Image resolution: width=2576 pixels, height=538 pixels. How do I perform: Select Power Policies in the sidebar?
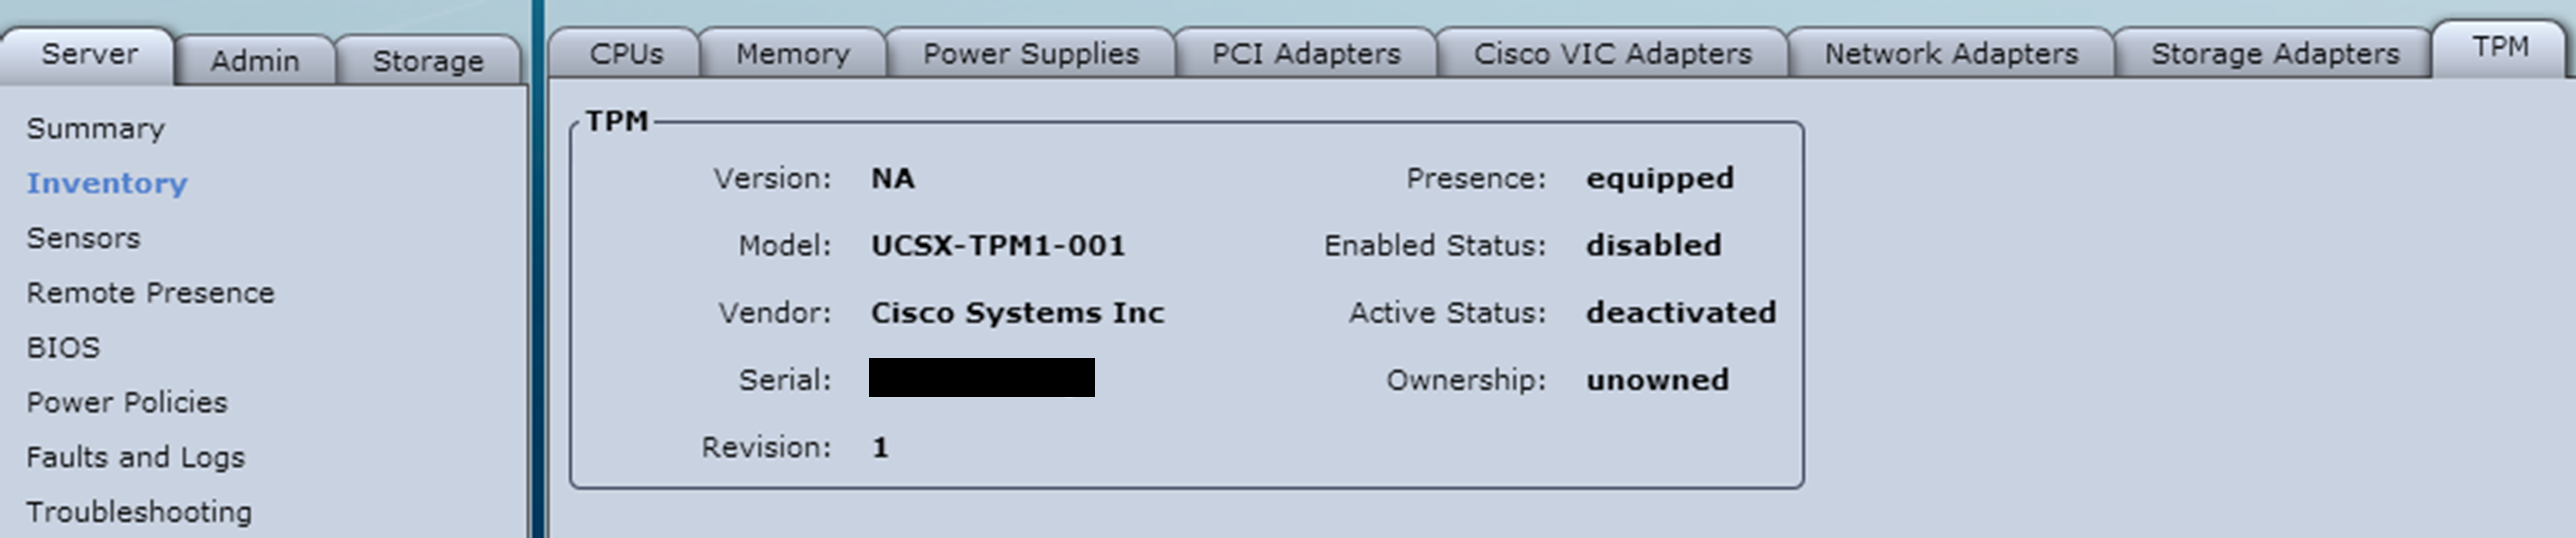(127, 402)
